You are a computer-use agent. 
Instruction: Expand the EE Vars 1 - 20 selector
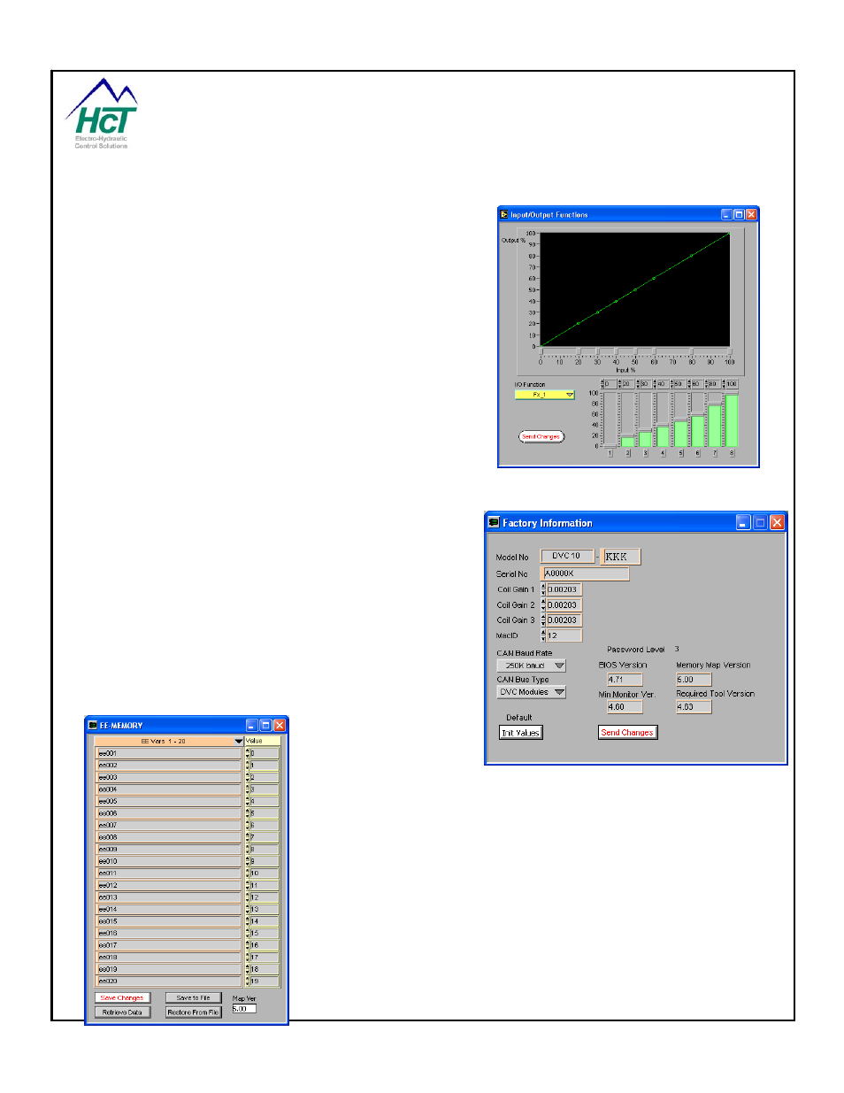(238, 741)
